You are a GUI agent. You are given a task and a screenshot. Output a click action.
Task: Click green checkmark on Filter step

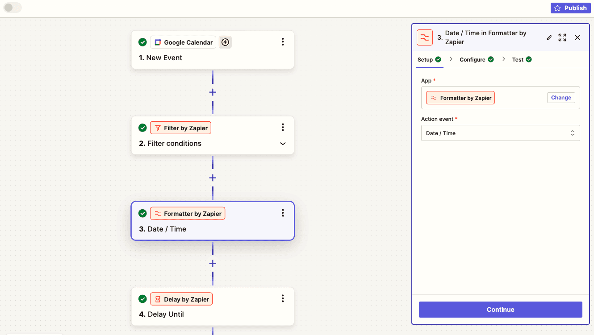pyautogui.click(x=142, y=128)
